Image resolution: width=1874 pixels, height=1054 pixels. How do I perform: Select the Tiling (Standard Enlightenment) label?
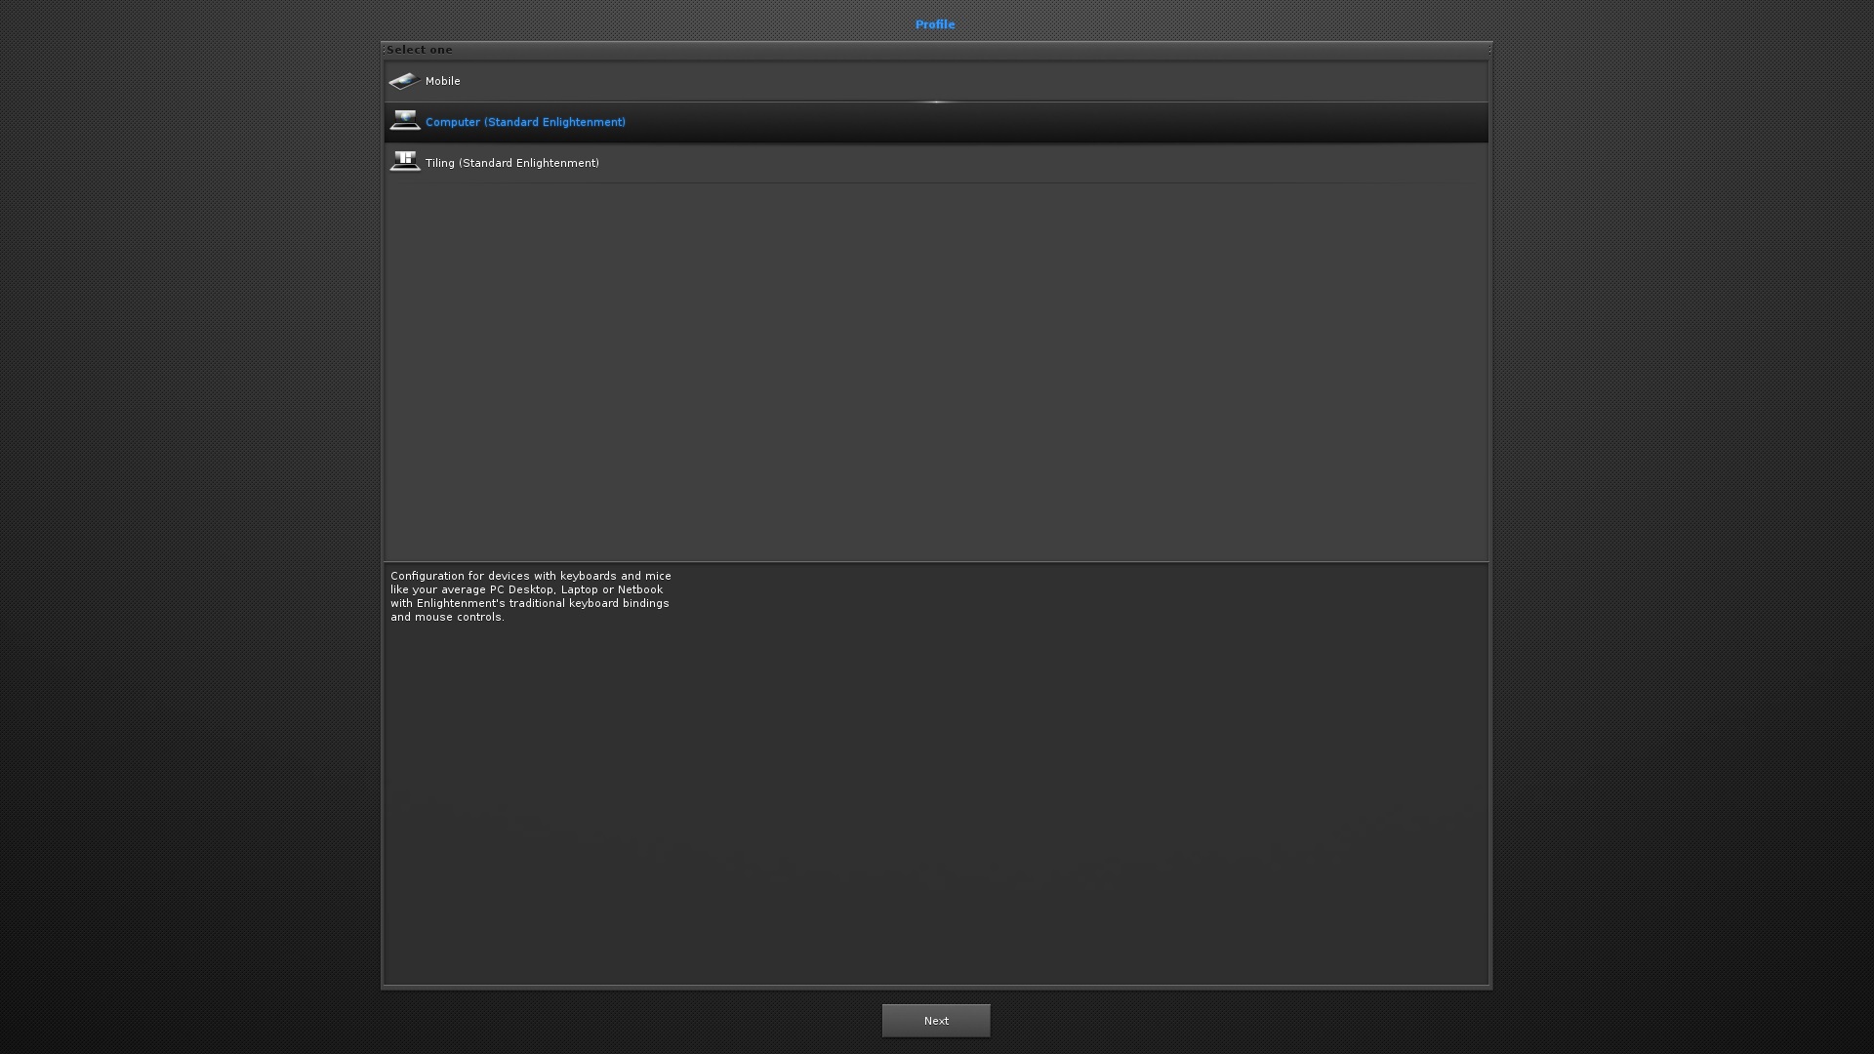click(x=512, y=163)
